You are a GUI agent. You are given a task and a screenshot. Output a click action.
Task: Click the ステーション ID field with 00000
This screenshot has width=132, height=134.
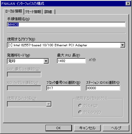(x=103, y=88)
